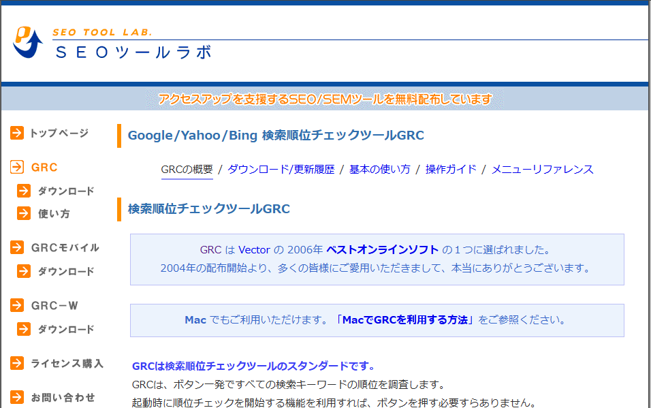Screen dimensions: 651x408
Task: Open the 操作ガイド page link
Action: click(451, 170)
